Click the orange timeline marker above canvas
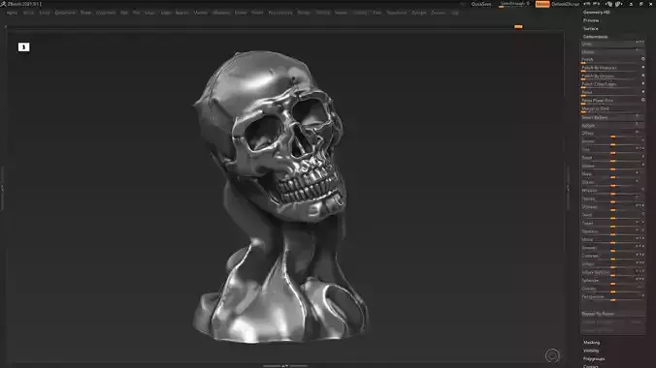 pos(518,27)
